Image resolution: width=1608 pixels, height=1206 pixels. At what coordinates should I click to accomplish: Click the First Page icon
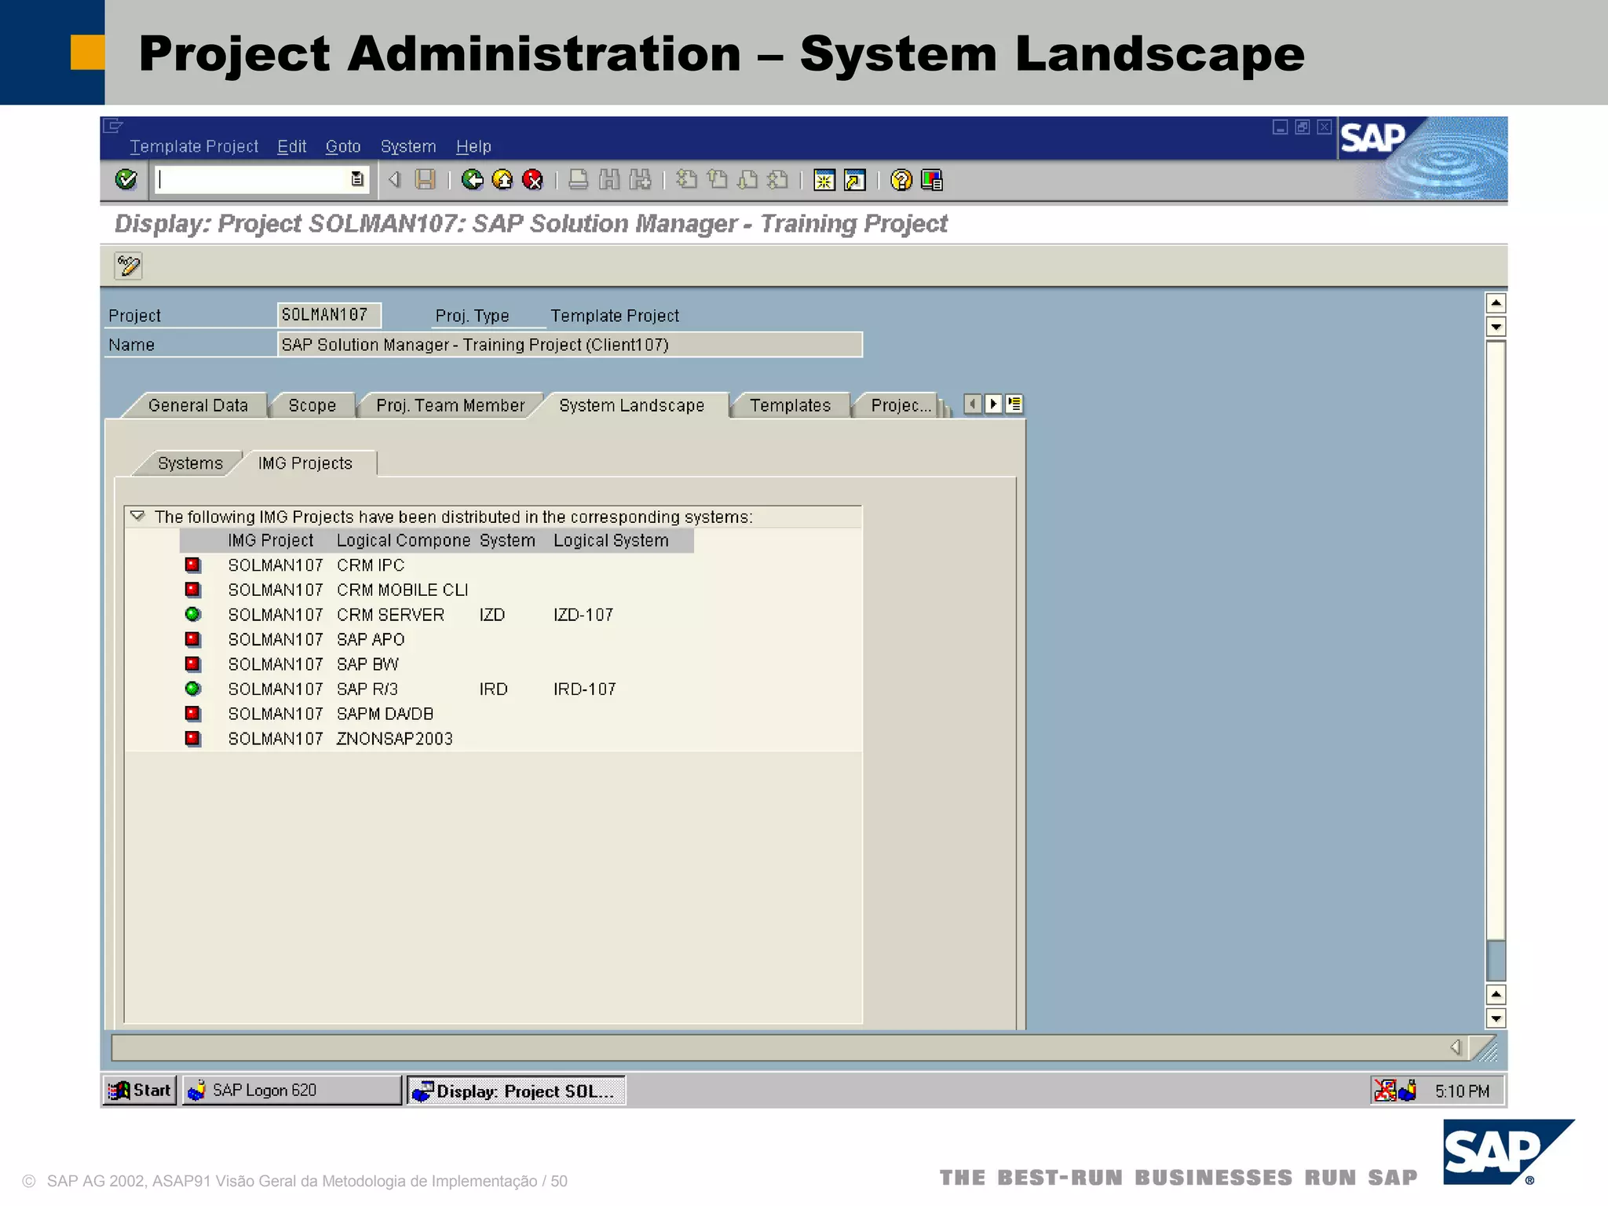point(686,180)
